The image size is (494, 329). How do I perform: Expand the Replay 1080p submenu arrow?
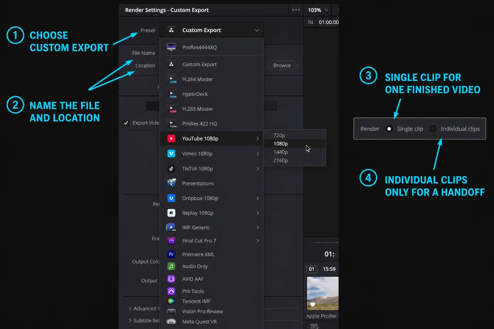click(x=258, y=213)
